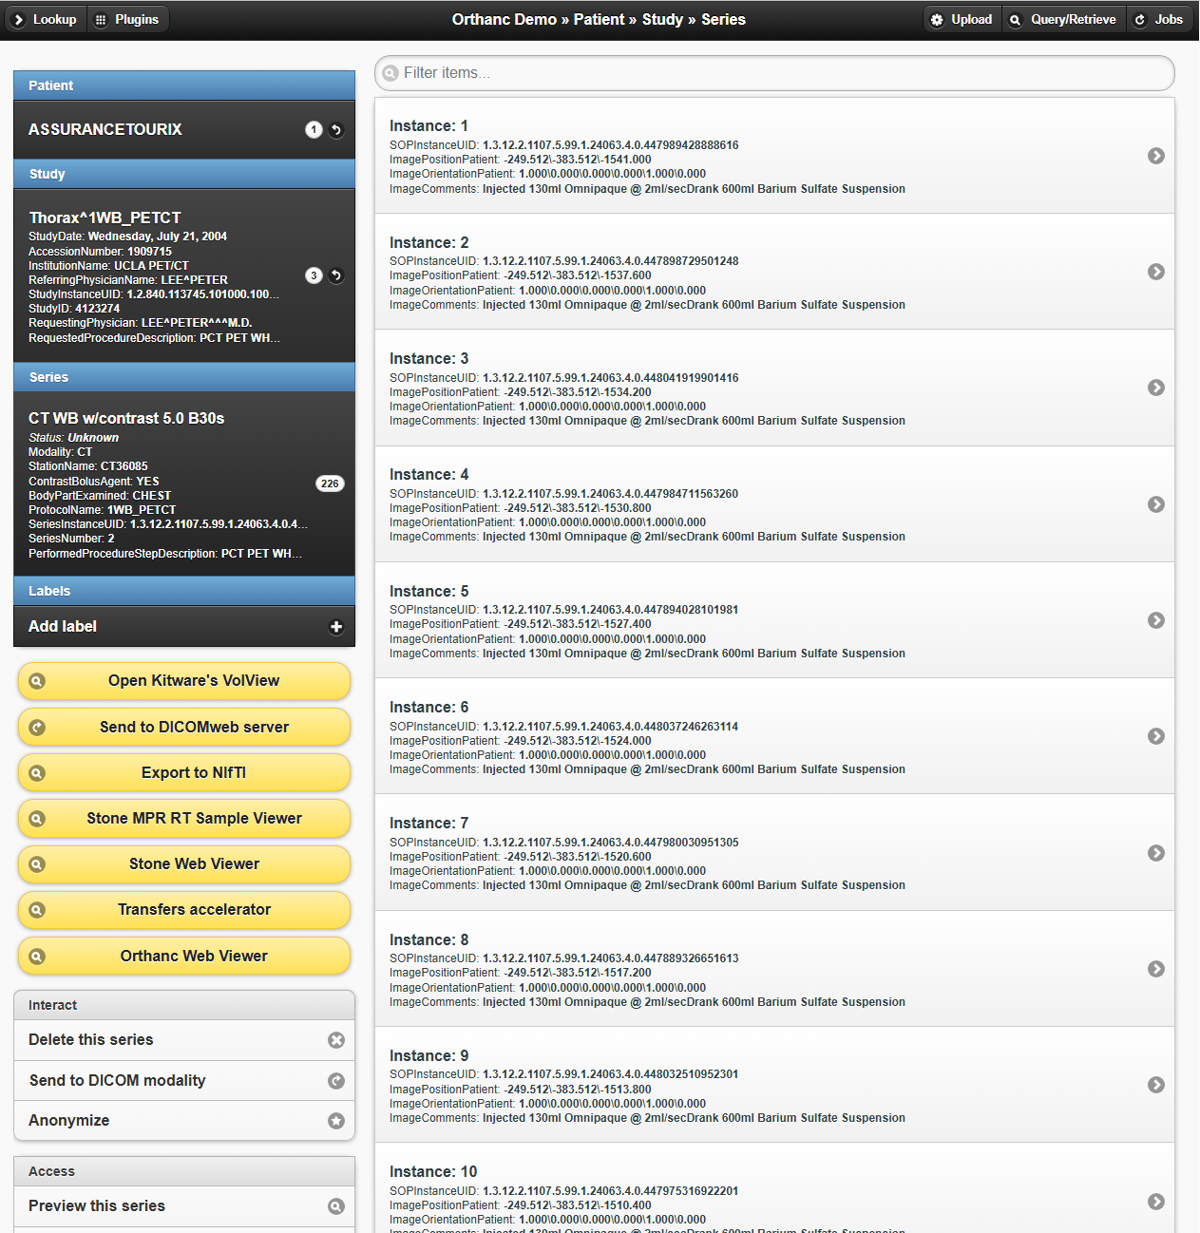The image size is (1200, 1233).
Task: Open the Plugins page
Action: [x=128, y=19]
